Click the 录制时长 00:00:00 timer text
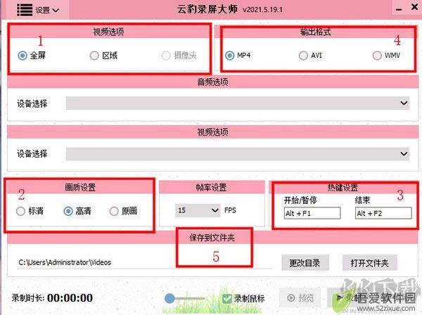This screenshot has width=422, height=315. 53,298
